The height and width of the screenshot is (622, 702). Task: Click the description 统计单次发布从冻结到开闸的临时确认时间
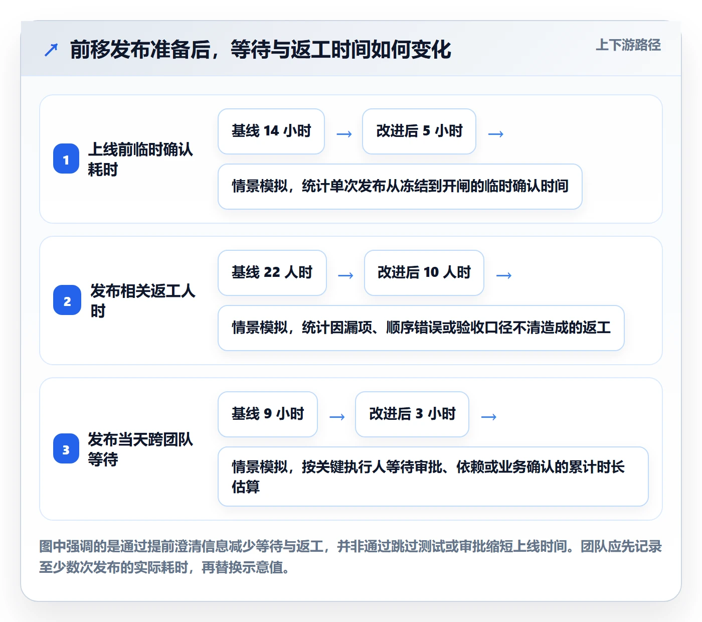point(400,187)
